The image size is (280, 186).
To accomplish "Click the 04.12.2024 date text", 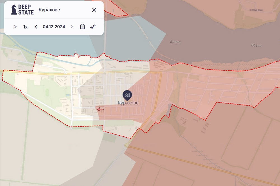I will [x=54, y=27].
